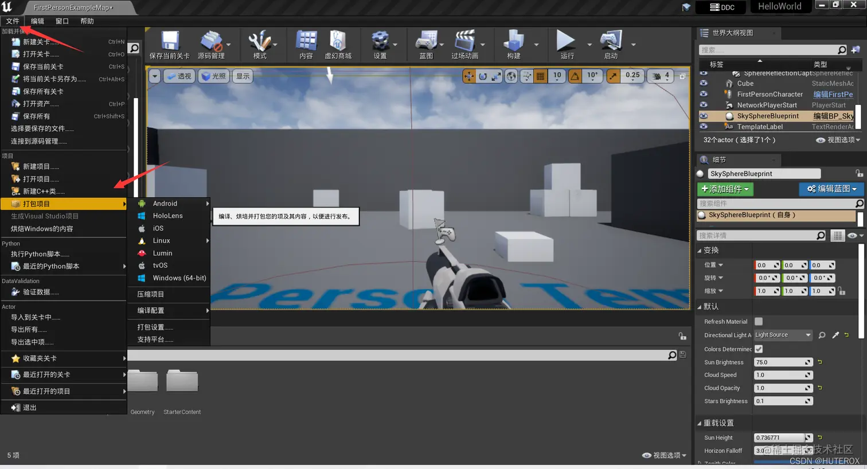
Task: Select the viewport rotate gizmo icon
Action: [483, 76]
